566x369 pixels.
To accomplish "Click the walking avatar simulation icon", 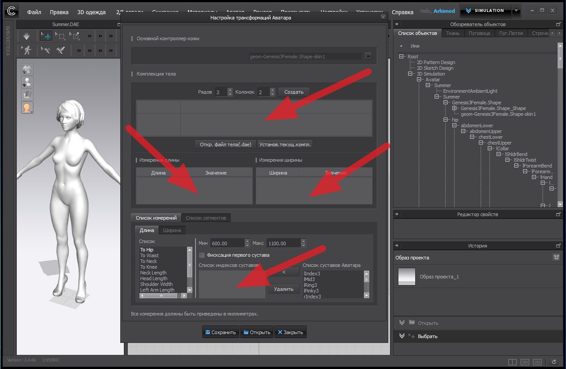I will click(27, 50).
